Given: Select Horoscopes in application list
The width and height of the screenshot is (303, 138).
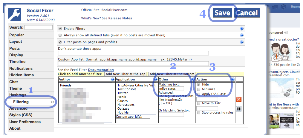Looking at the screenshot, I should pyautogui.click(x=126, y=105).
